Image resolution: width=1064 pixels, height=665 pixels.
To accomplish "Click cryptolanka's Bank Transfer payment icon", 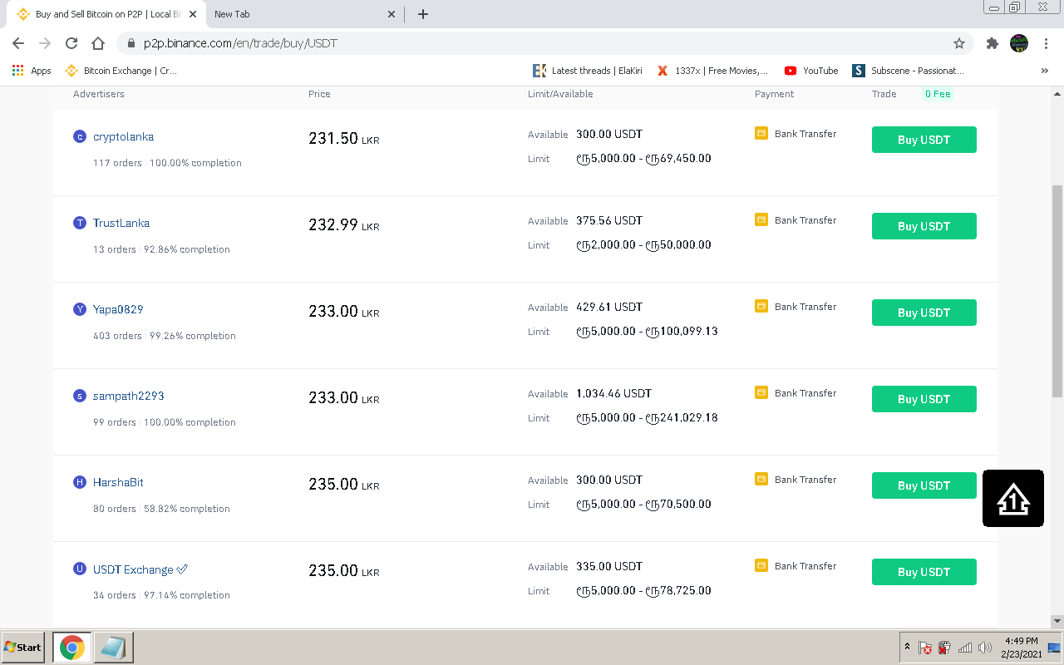I will pyautogui.click(x=761, y=133).
